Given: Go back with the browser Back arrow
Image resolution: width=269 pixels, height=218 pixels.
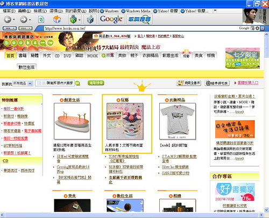Looking at the screenshot, I should click(x=8, y=19).
